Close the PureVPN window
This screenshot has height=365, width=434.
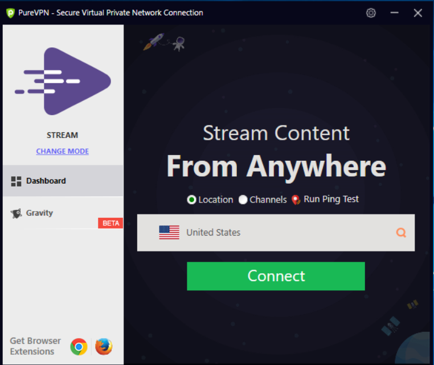click(417, 13)
